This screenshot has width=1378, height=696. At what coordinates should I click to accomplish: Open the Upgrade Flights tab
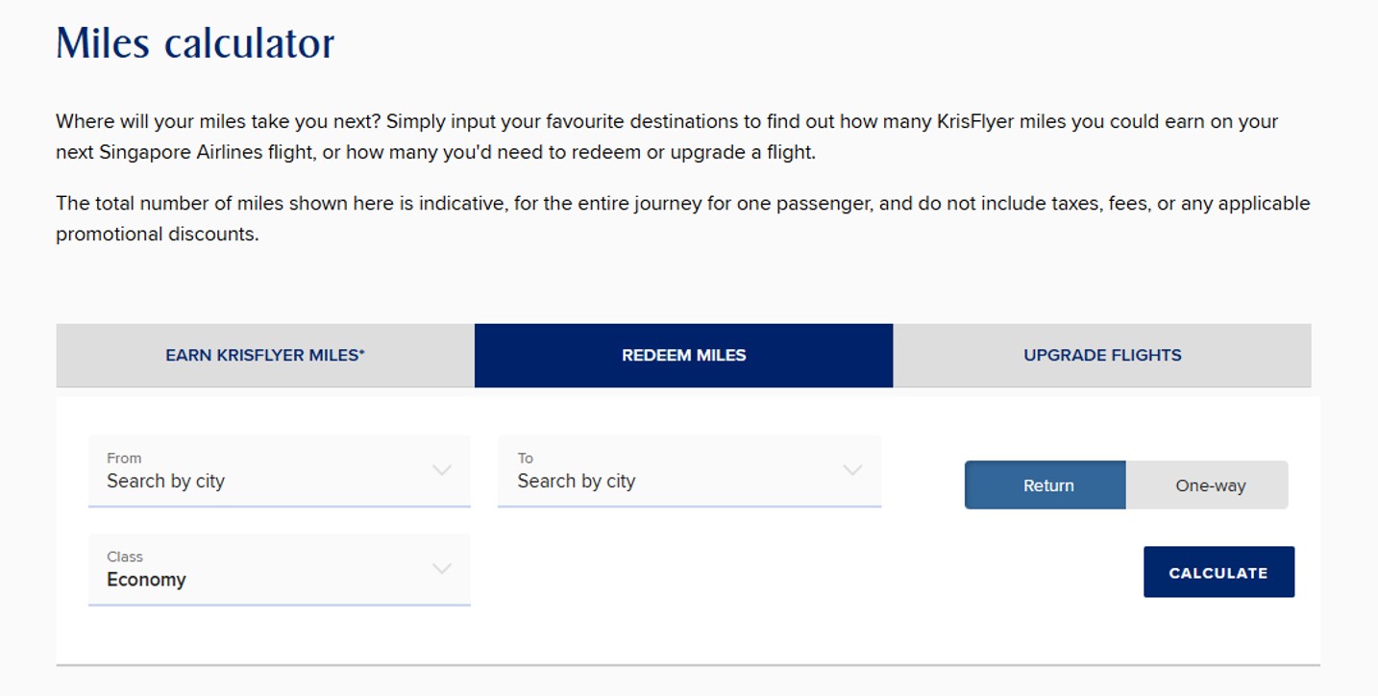click(1102, 356)
